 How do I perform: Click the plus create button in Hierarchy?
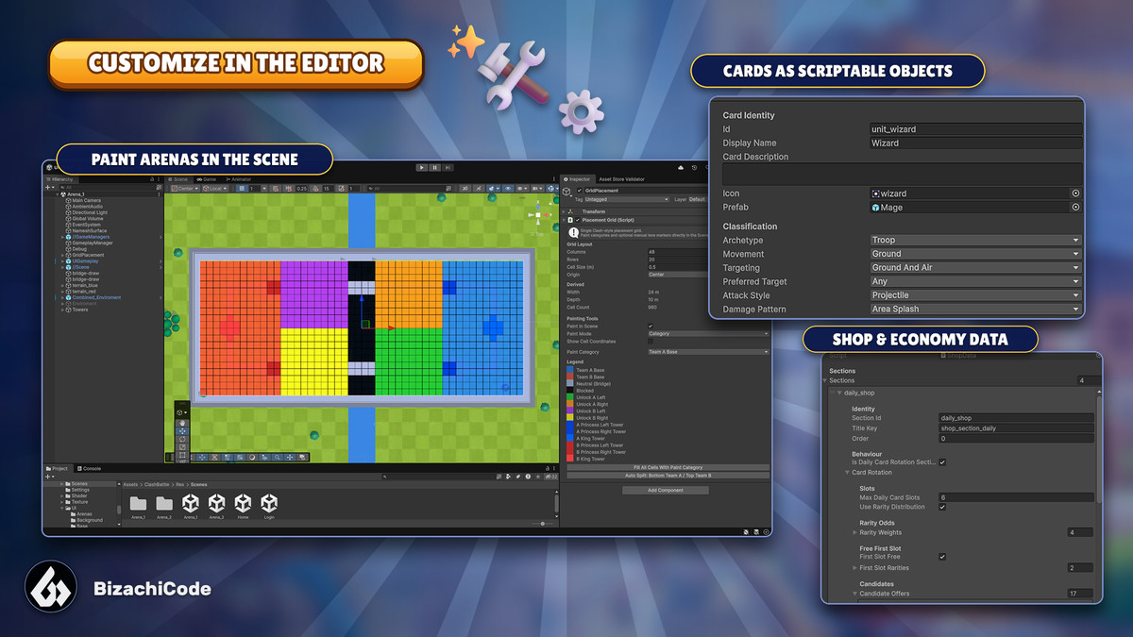coord(49,188)
